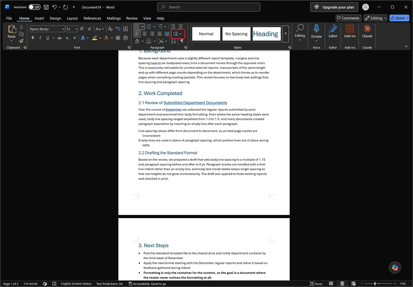
Task: Toggle italic formatting
Action: (x=40, y=38)
